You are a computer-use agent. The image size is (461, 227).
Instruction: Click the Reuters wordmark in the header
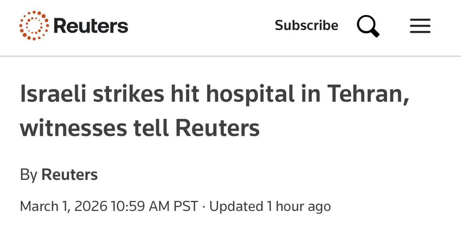(91, 26)
